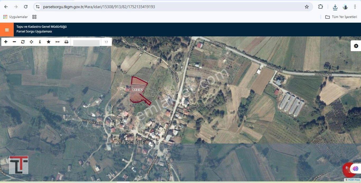
Task: Click the address bar URL
Action: 99,7
